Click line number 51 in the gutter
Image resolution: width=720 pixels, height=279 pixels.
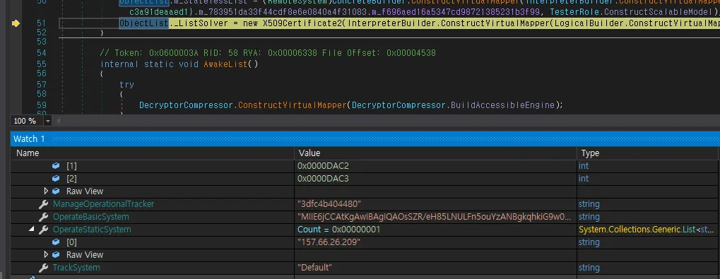(x=41, y=23)
